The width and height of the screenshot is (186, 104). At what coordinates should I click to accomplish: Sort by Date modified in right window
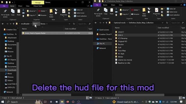click(163, 28)
